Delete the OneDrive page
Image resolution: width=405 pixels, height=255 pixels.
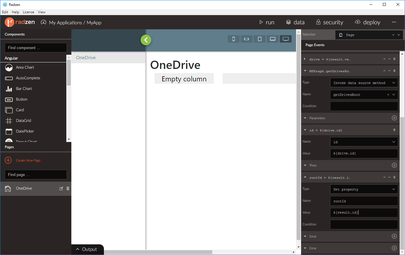68,188
